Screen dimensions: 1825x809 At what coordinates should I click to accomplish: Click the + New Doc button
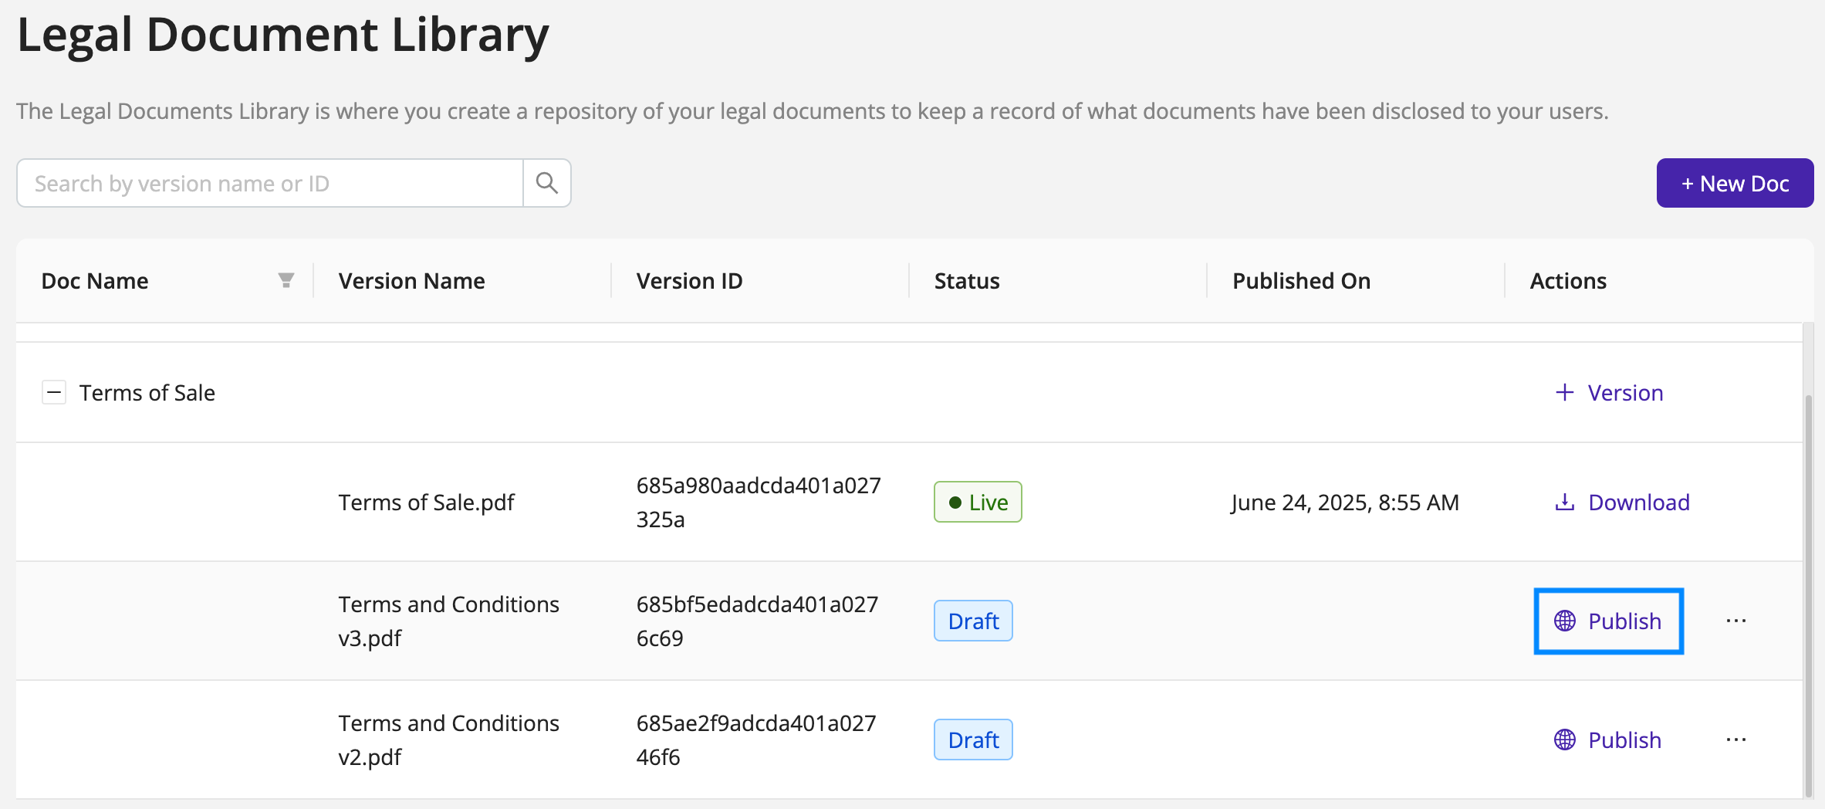(1735, 183)
